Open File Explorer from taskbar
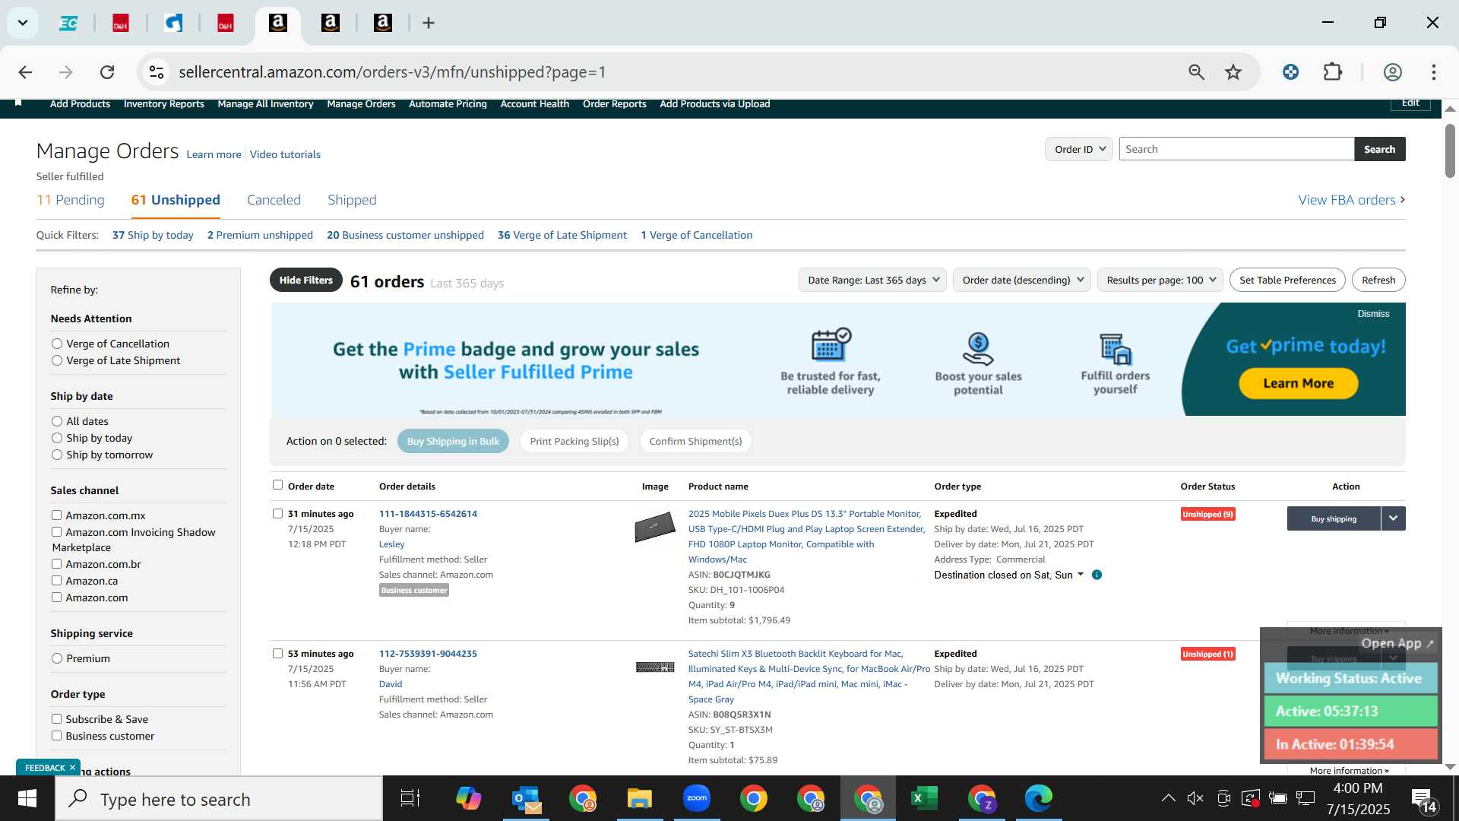The width and height of the screenshot is (1459, 821). (640, 799)
